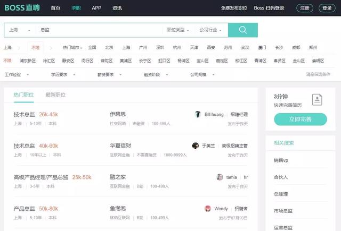Filter by district 长宁区
The width and height of the screenshot is (341, 231).
pyautogui.click(x=145, y=61)
